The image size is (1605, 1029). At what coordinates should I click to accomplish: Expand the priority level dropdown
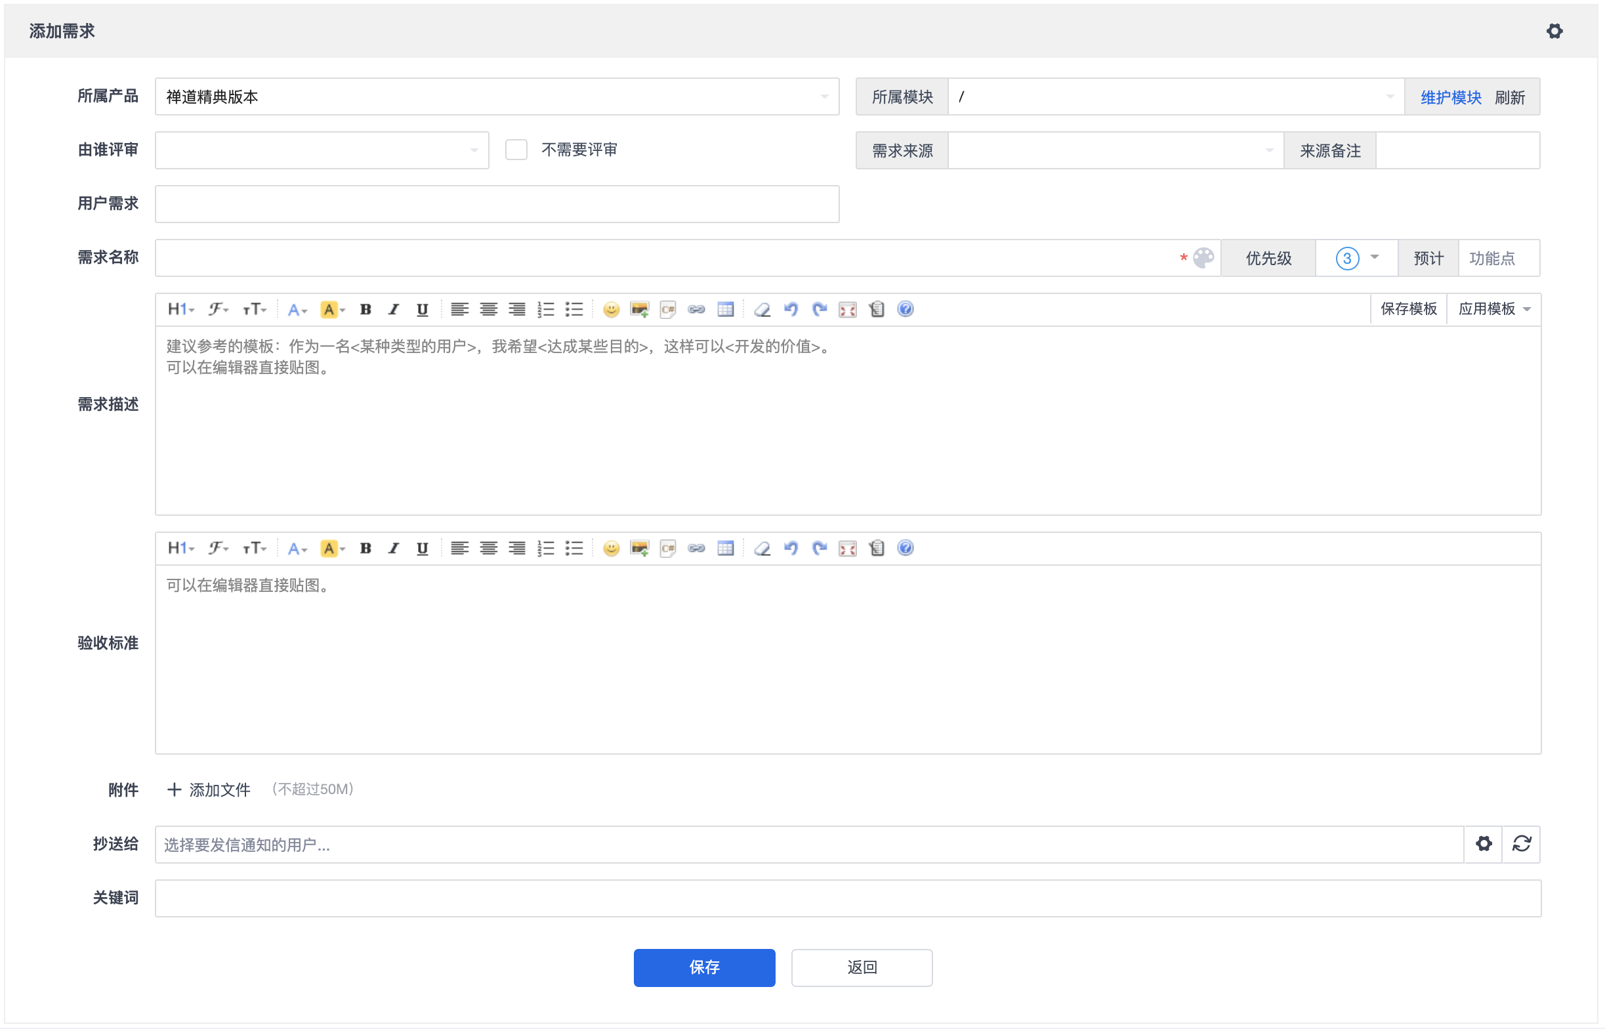pyautogui.click(x=1356, y=258)
